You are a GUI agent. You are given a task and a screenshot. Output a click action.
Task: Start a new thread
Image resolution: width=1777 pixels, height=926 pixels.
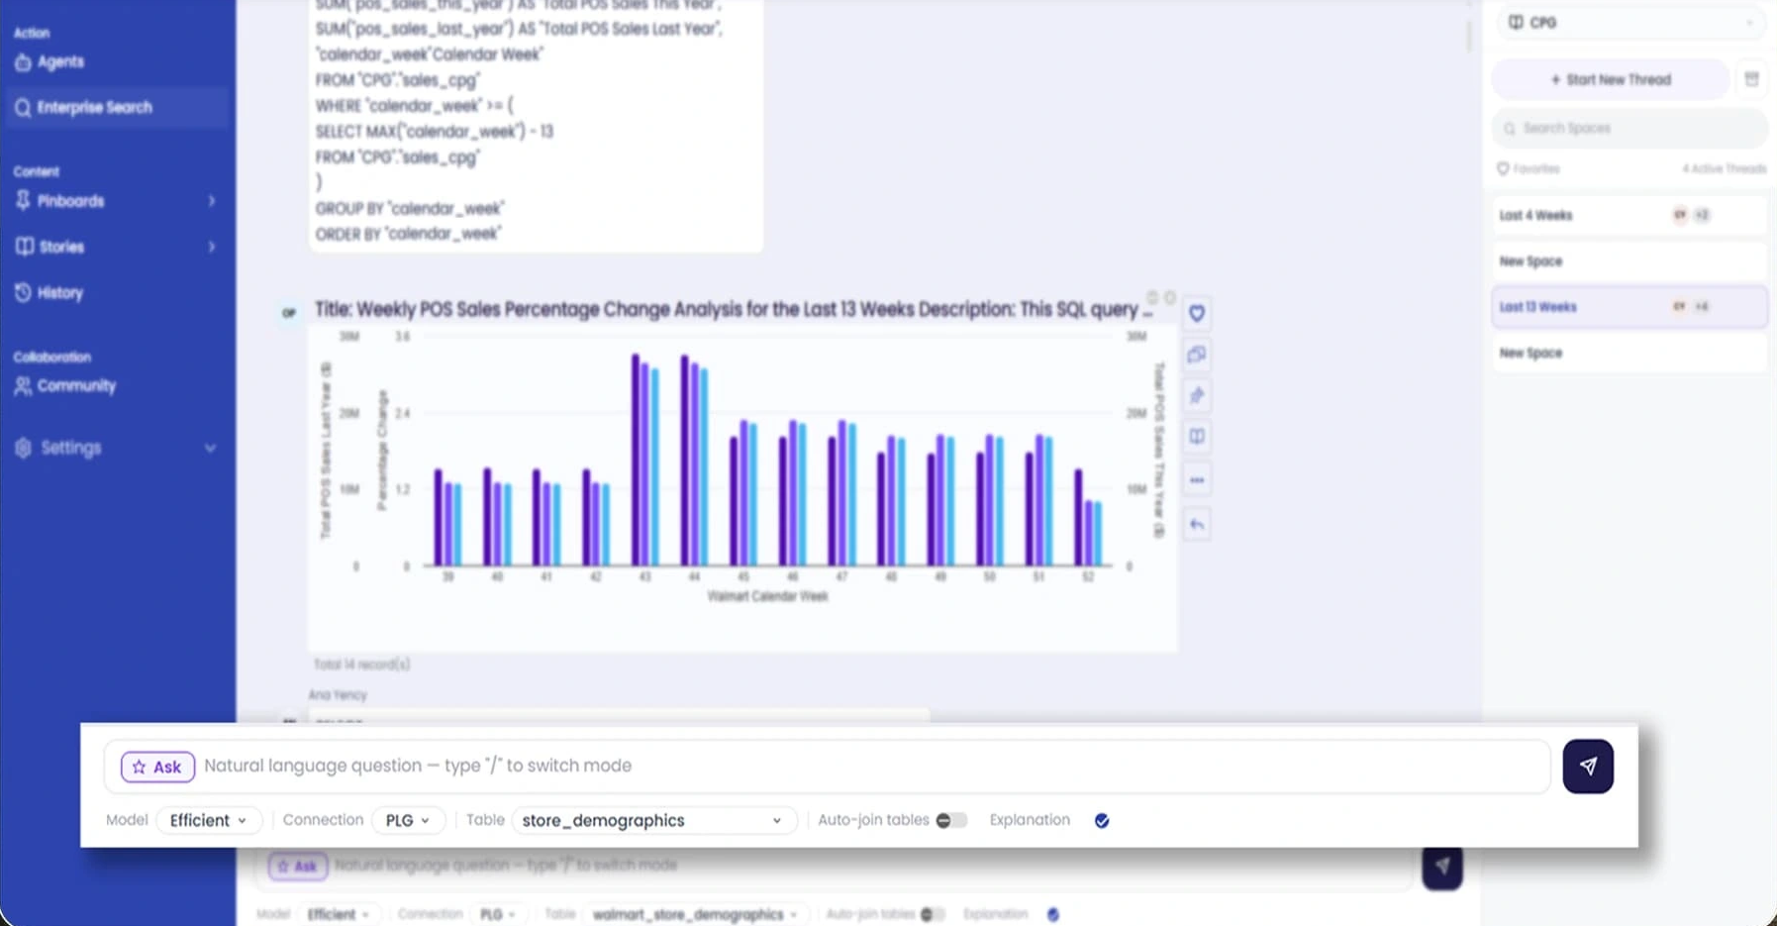1611,79
